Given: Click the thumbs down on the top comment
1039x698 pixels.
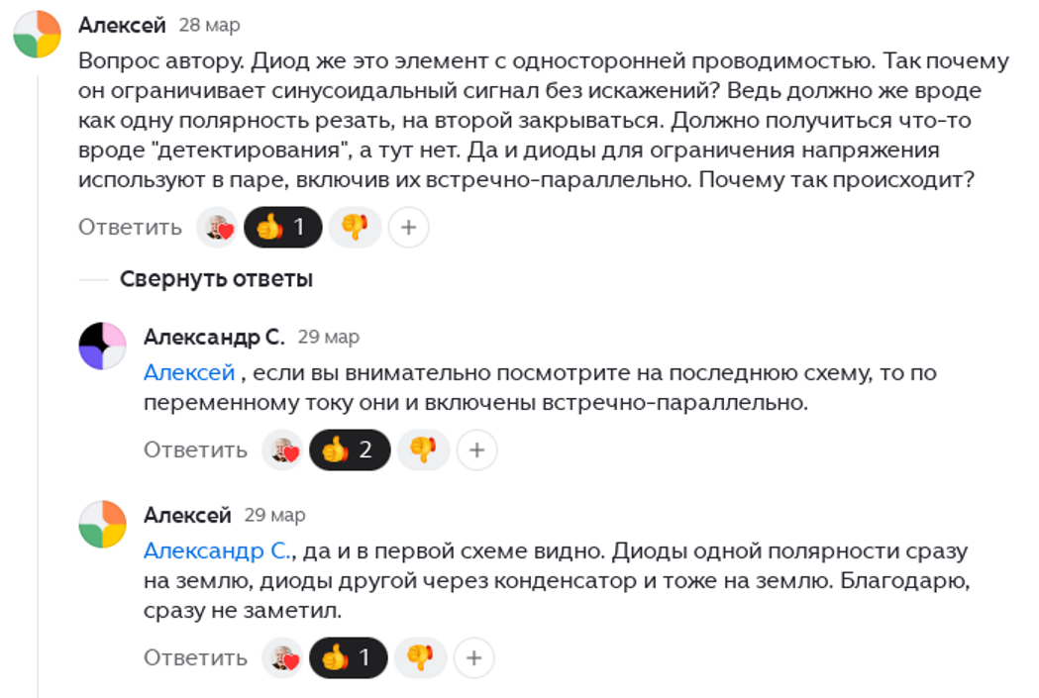Looking at the screenshot, I should [355, 227].
